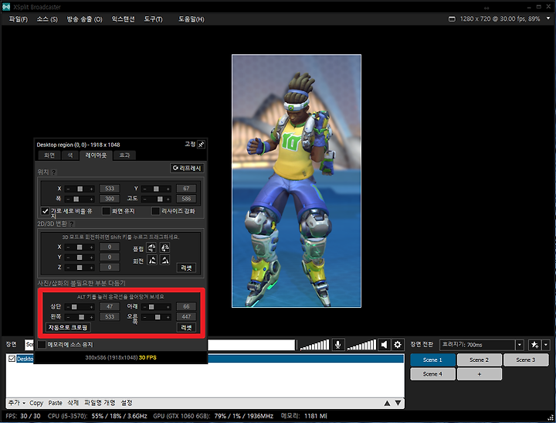
Task: Click 오른쪽 crop value field 447
Action: [186, 317]
